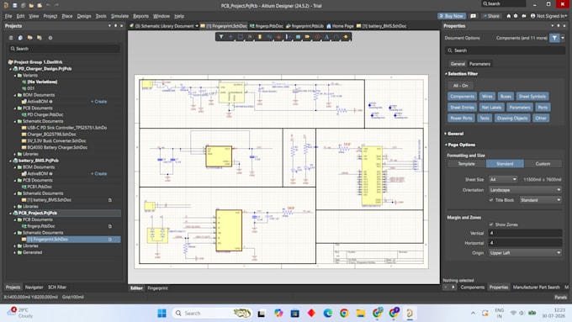Place a sheet symbol
This screenshot has height=322, width=572.
pos(298,36)
